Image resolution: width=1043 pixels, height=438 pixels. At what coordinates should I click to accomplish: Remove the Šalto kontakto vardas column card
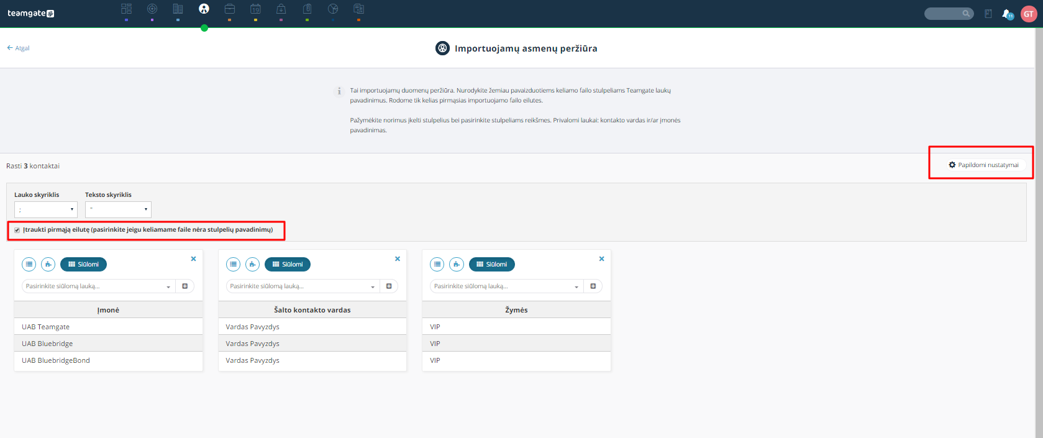[398, 259]
